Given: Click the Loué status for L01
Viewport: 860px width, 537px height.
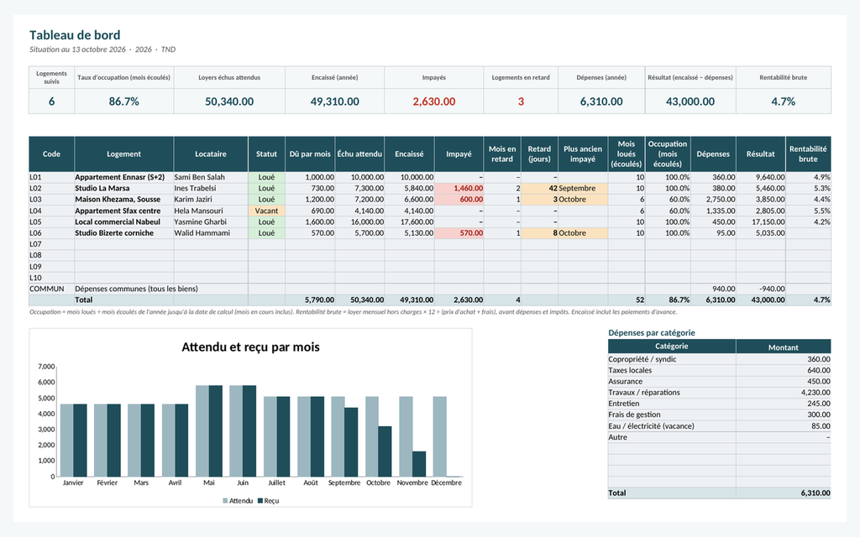Looking at the screenshot, I should (266, 177).
